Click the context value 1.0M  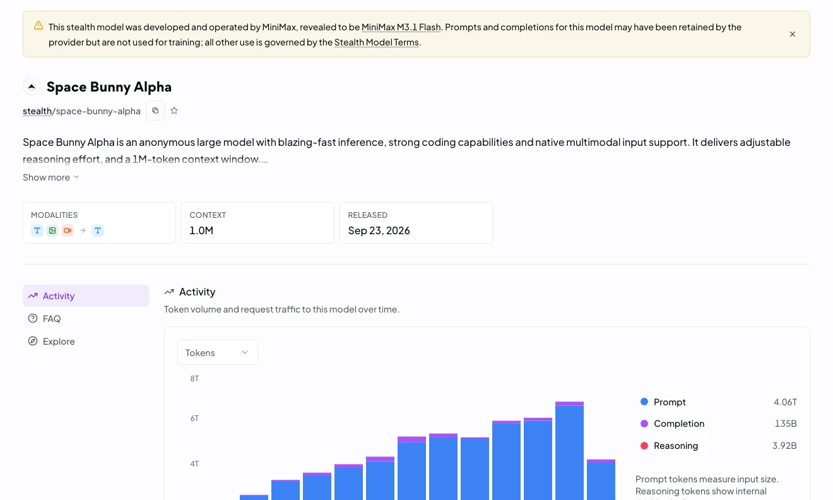point(201,230)
